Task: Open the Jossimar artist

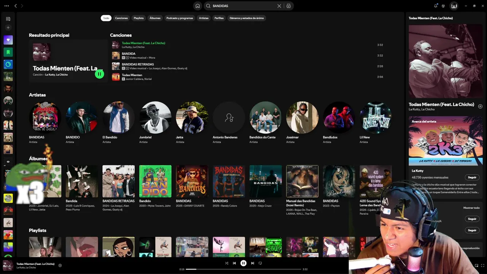Action: pyautogui.click(x=302, y=117)
